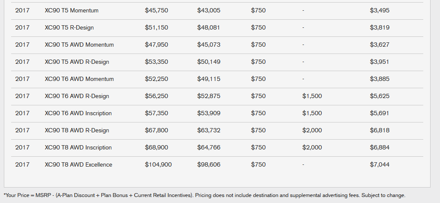Select the XC90 T5 Momentum model name
440x203 pixels.
[x=72, y=10]
